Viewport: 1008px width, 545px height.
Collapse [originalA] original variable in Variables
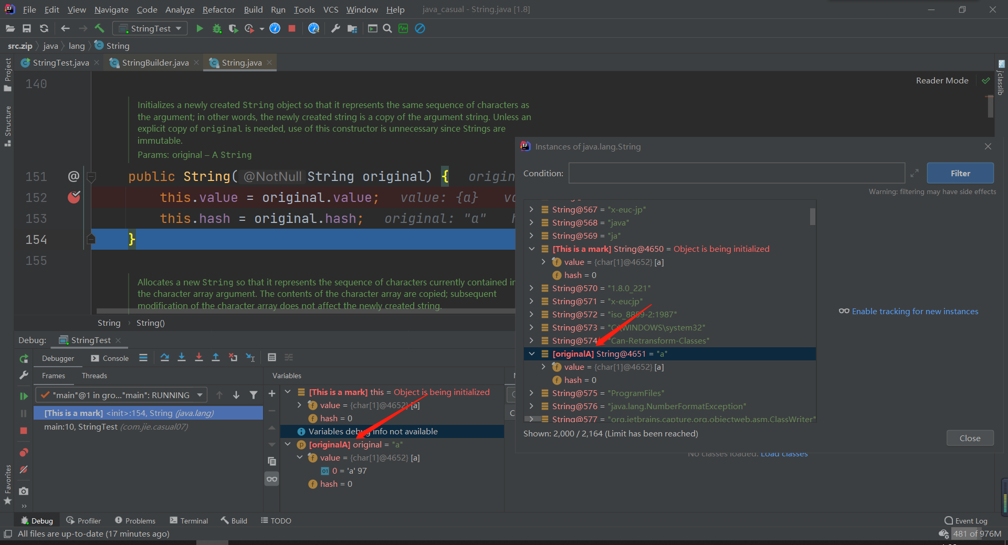click(x=288, y=444)
